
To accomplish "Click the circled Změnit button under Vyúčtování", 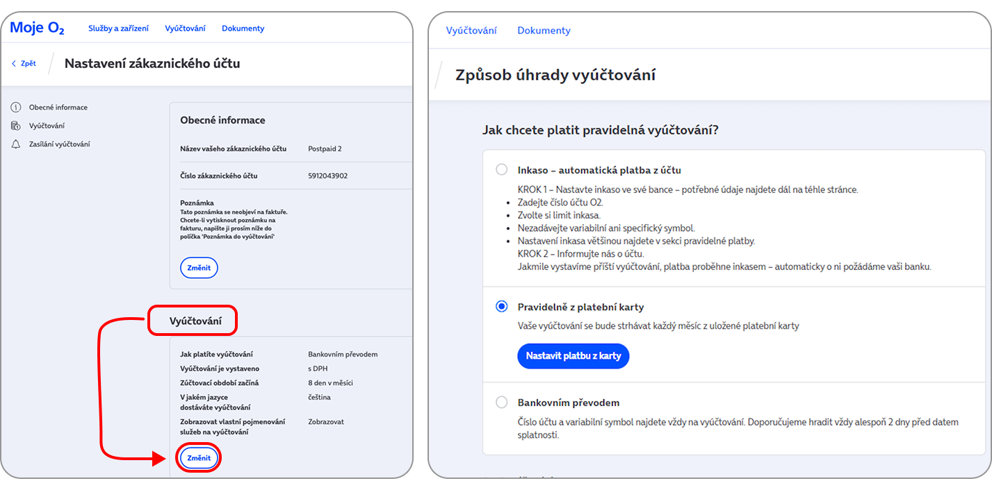I will click(199, 457).
